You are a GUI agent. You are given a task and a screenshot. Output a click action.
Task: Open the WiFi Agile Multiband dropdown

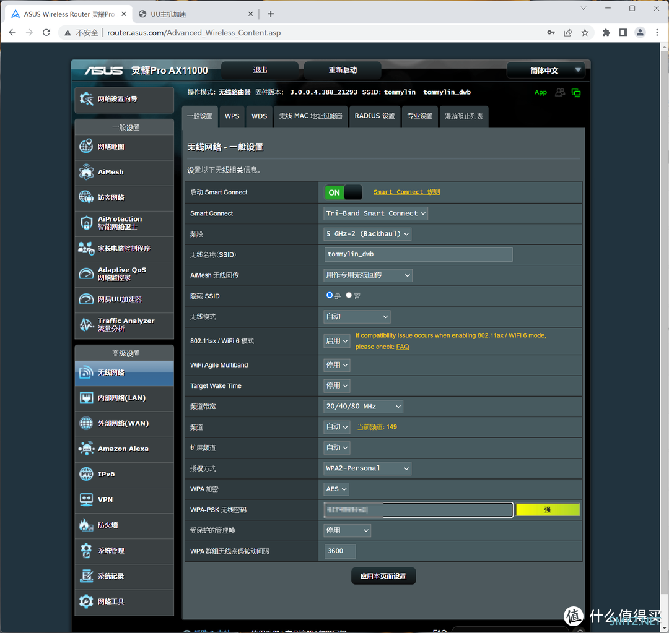click(336, 365)
